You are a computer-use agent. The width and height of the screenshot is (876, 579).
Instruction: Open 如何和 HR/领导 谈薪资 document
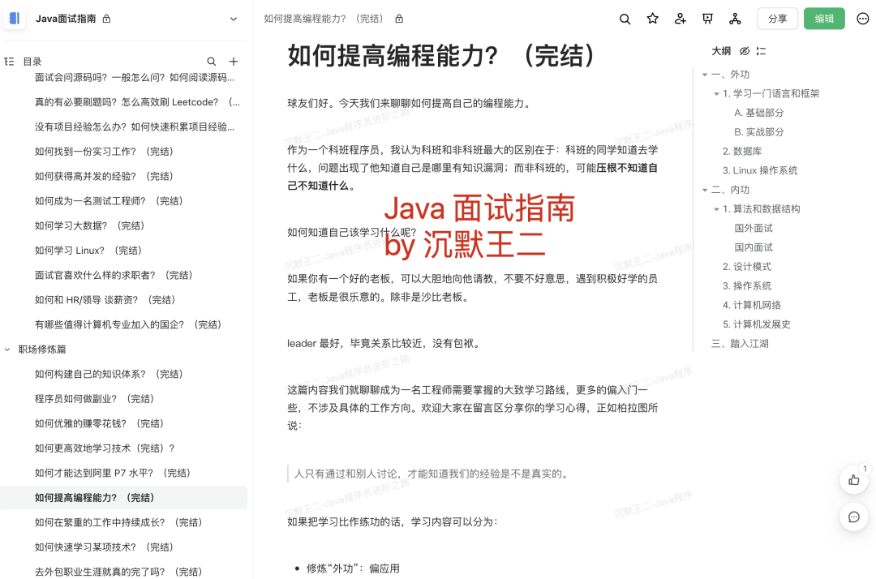pyautogui.click(x=105, y=300)
